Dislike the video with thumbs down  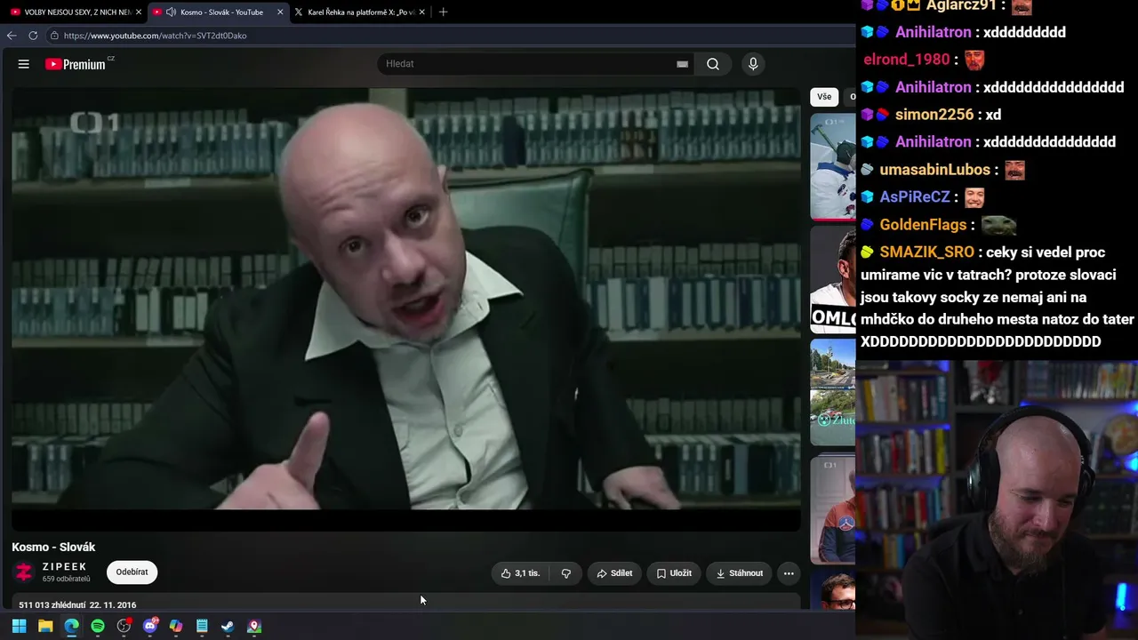565,573
